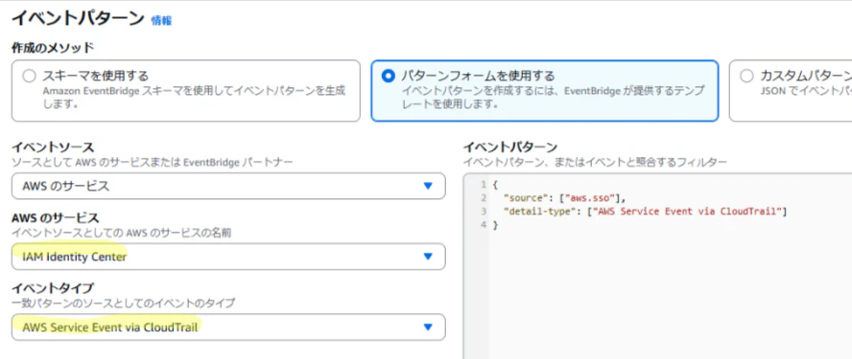Click the "aws.sso" value in the JSON

pyautogui.click(x=589, y=198)
